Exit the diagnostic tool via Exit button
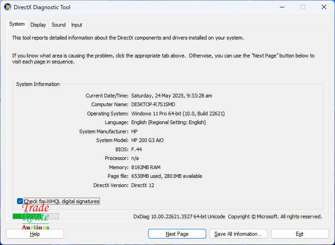 (x=300, y=234)
